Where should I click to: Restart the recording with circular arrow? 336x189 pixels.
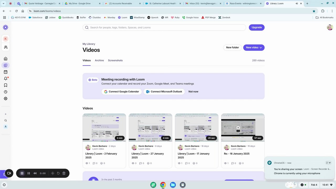tap(58, 173)
